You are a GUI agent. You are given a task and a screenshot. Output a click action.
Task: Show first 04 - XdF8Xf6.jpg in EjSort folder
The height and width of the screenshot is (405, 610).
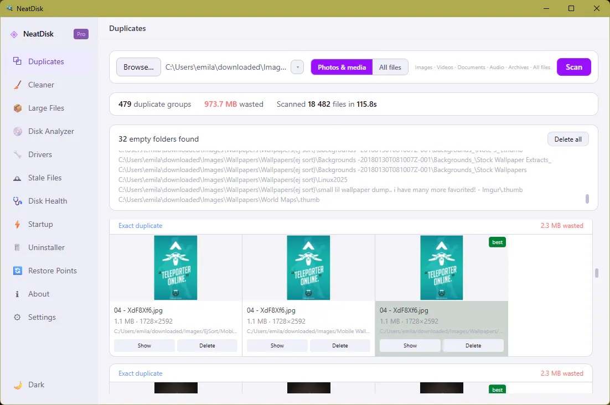[144, 346]
